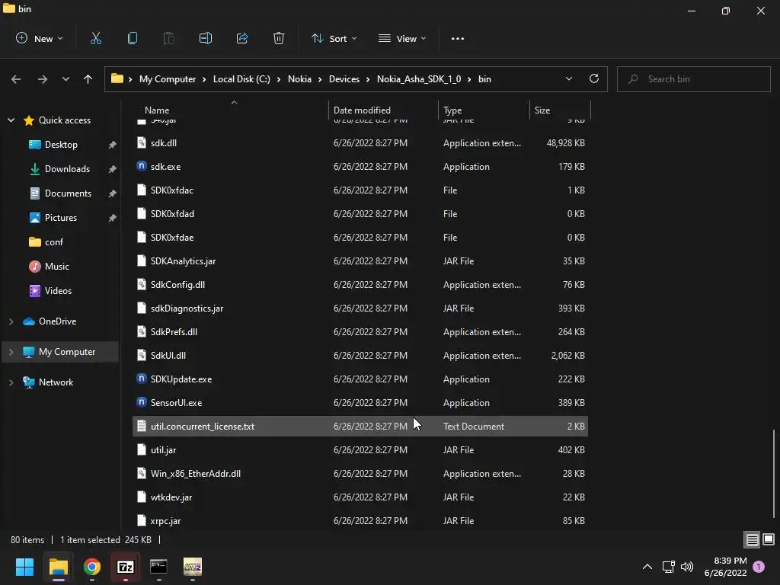Expand the address bar history dropdown
The image size is (780, 585).
568,78
